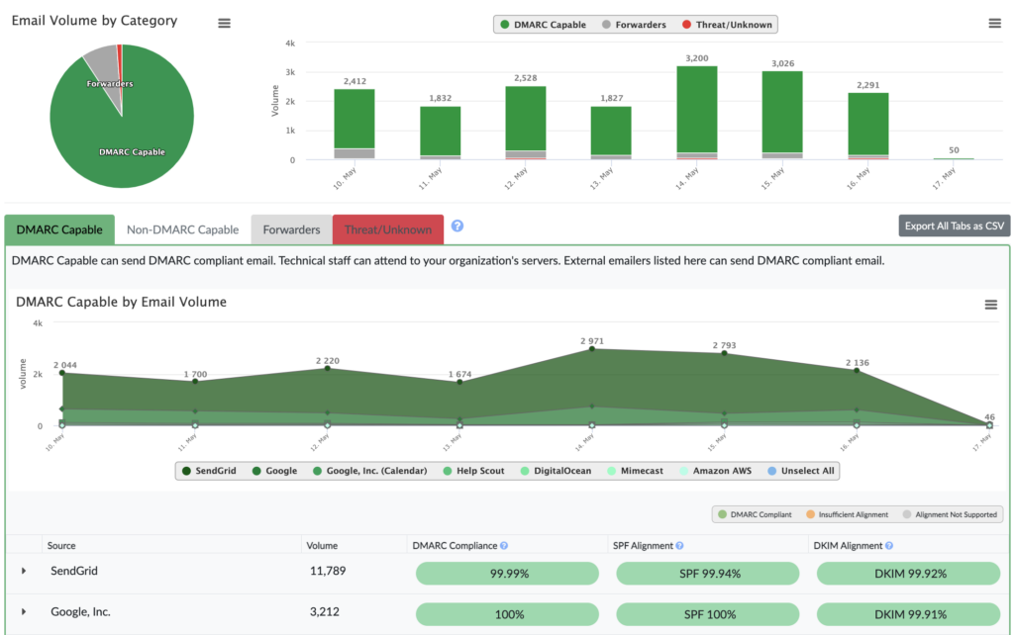
Task: Toggle the Threat/Unknown series in bar chart legend
Action: tap(727, 25)
